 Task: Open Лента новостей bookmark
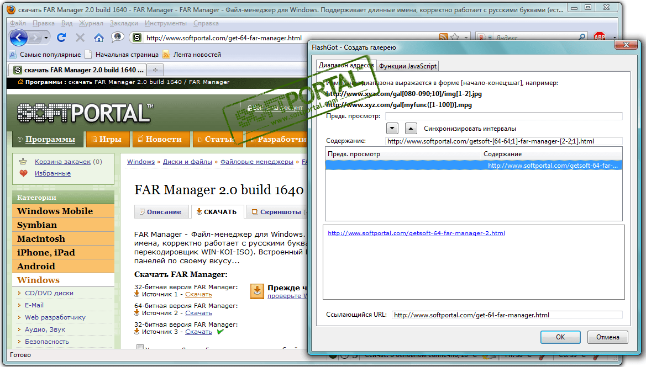tap(192, 54)
